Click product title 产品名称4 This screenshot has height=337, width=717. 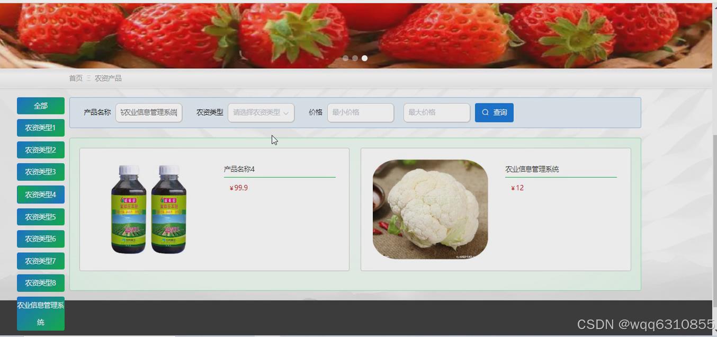click(x=239, y=169)
